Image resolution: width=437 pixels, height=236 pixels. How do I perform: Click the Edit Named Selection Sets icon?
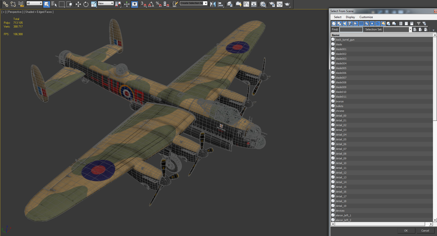(x=175, y=4)
